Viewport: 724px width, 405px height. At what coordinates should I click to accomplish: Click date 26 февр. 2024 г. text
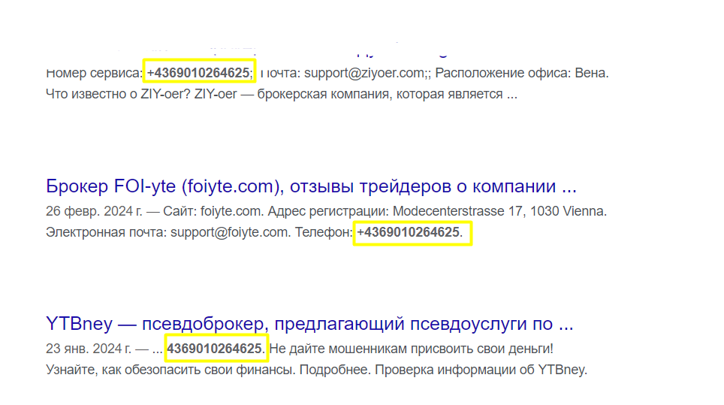(94, 211)
